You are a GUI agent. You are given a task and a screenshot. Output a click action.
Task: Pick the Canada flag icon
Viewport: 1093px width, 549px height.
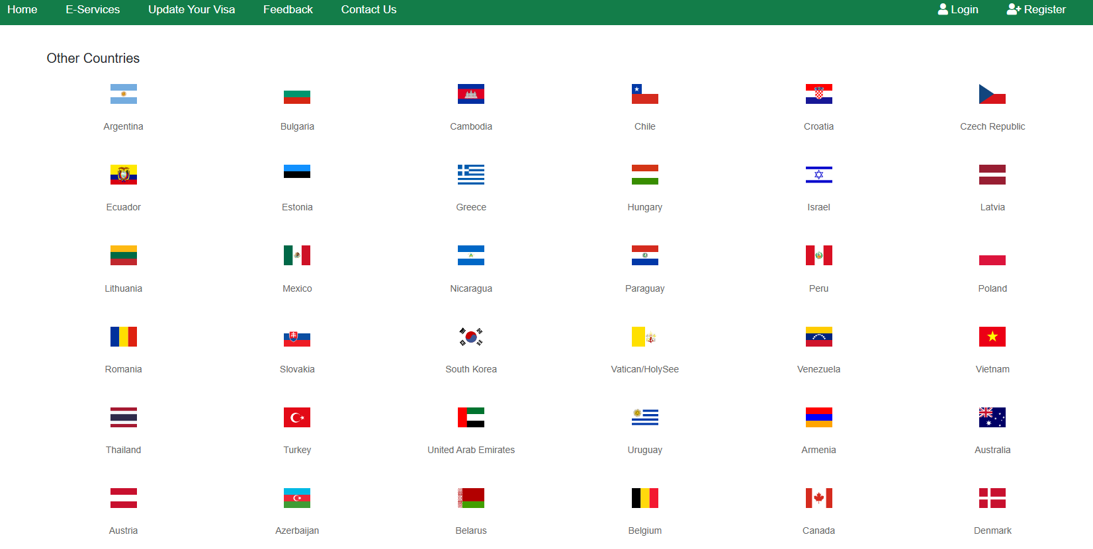[x=819, y=498]
